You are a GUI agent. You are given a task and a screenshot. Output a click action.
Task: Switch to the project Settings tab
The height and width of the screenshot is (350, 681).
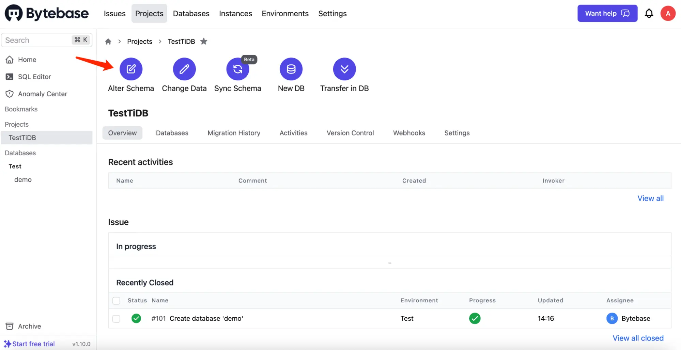click(x=457, y=133)
